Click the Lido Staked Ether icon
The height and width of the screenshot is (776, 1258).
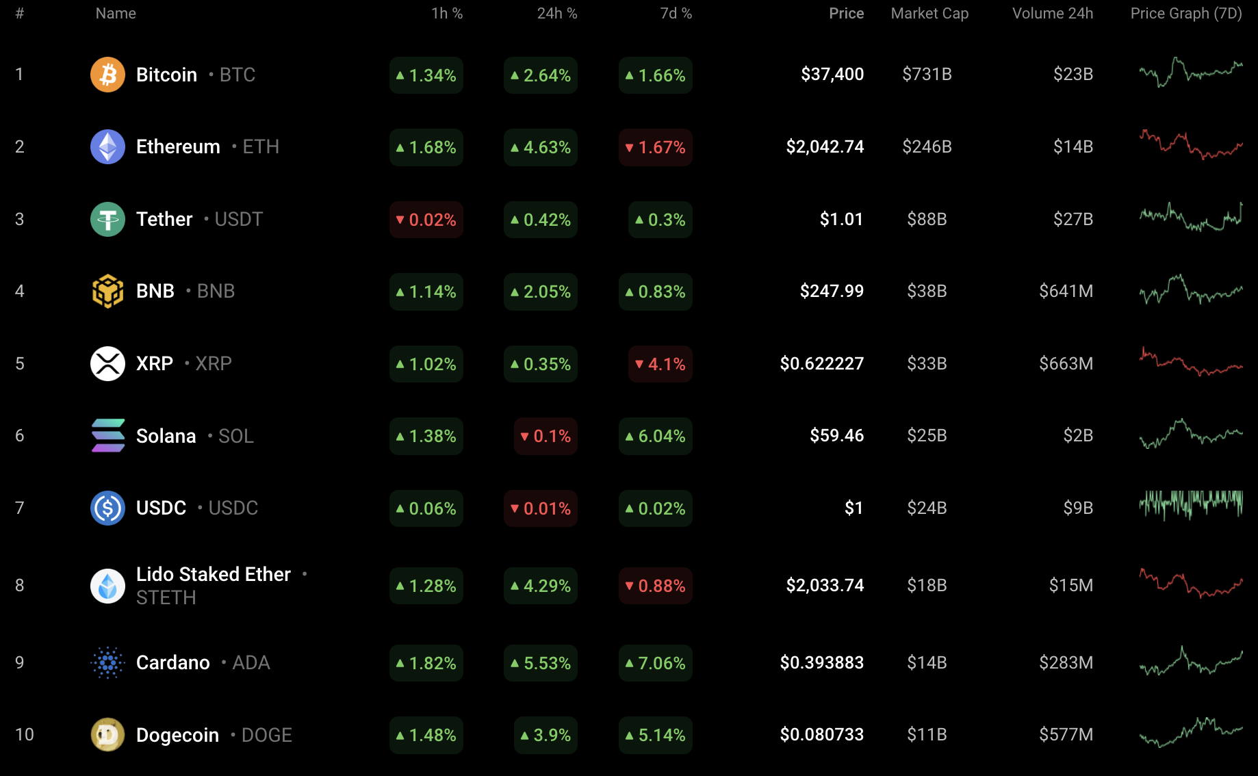107,586
